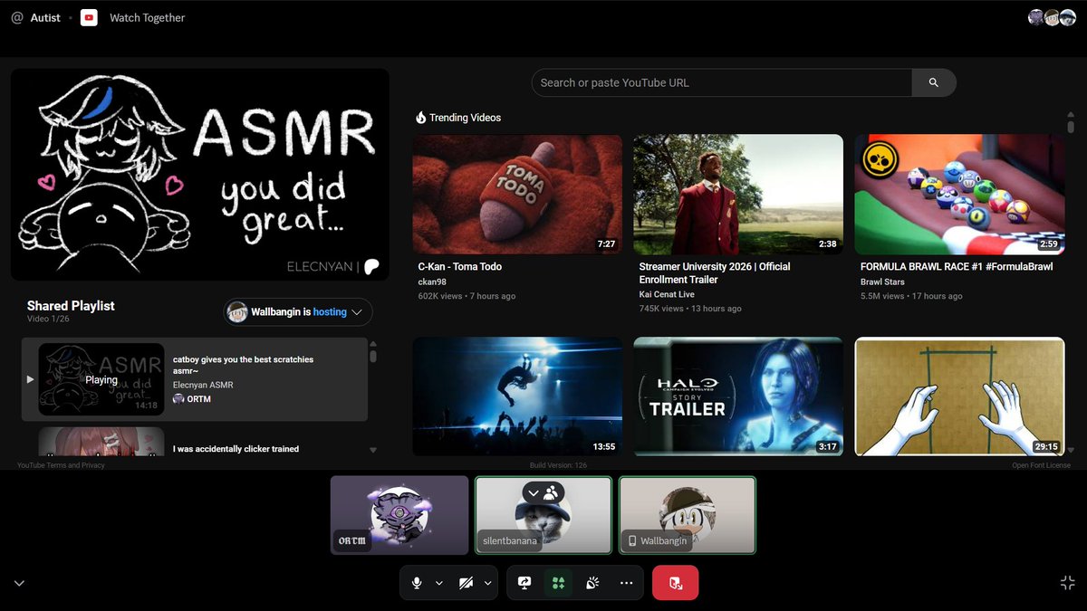This screenshot has height=611, width=1087.
Task: Click the chevron on the silentbanana tile overlay
Action: tap(534, 493)
